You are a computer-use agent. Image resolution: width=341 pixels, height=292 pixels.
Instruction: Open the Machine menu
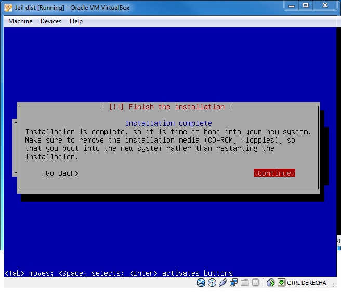(20, 21)
